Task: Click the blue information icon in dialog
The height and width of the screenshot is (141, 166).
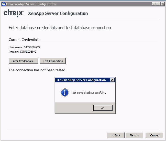Action: tap(65, 92)
